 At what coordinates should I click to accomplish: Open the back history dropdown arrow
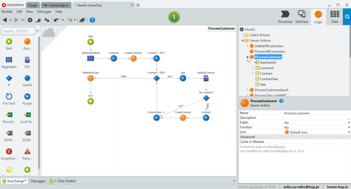click(10, 20)
